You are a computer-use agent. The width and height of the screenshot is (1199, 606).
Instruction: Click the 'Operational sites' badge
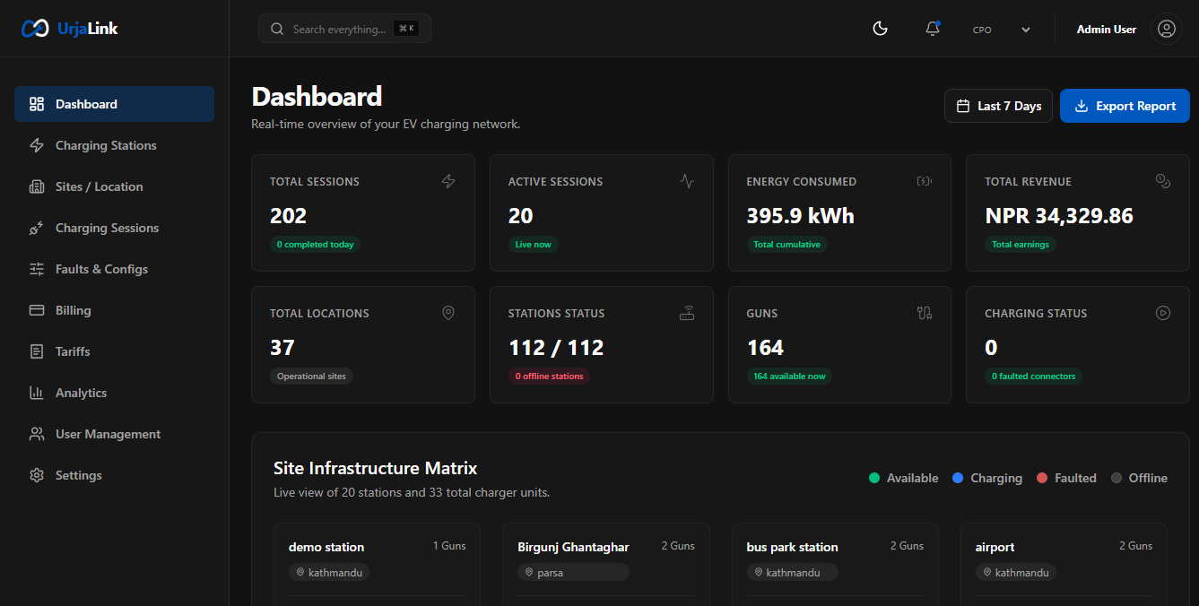[311, 376]
